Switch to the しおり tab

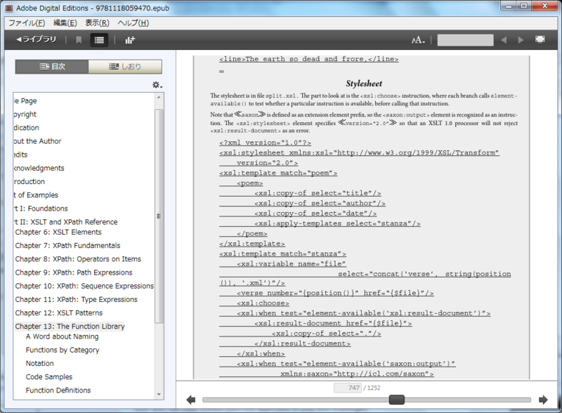(x=127, y=65)
